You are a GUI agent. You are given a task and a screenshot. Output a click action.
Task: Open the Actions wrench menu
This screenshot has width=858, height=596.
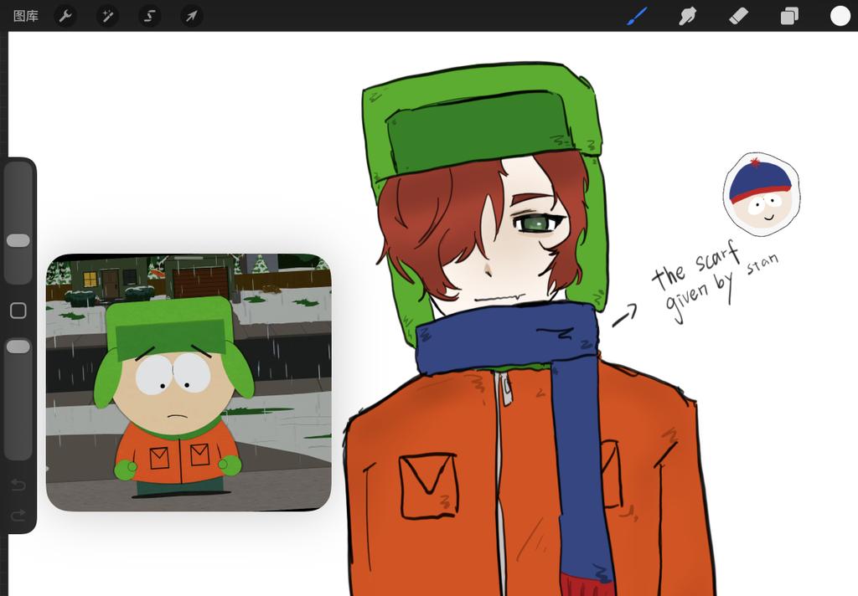point(65,16)
